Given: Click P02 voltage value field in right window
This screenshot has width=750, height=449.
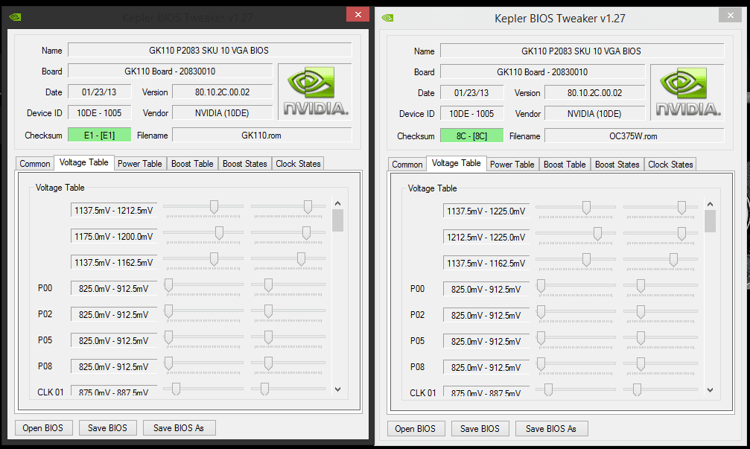Looking at the screenshot, I should click(486, 316).
